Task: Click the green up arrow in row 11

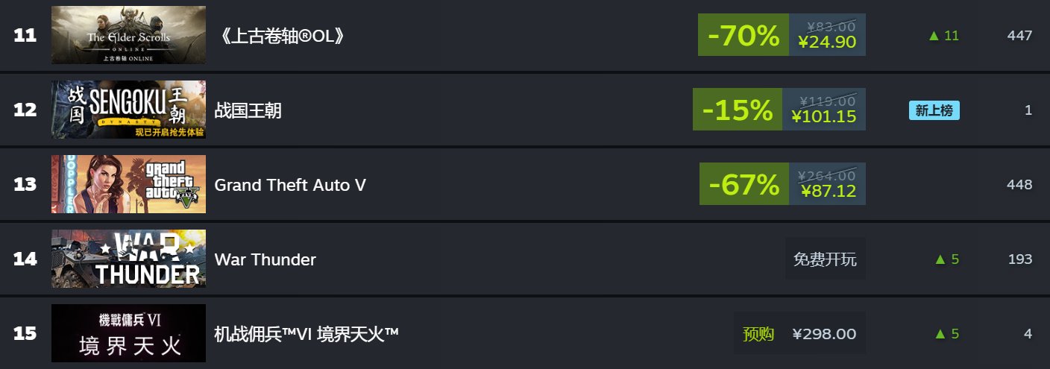Action: (934, 36)
